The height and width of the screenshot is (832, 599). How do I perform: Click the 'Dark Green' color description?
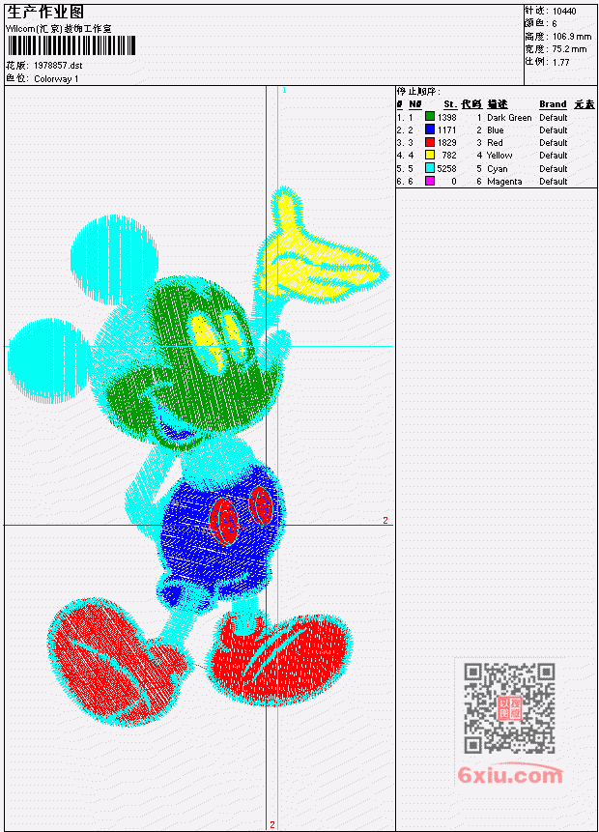pos(509,118)
